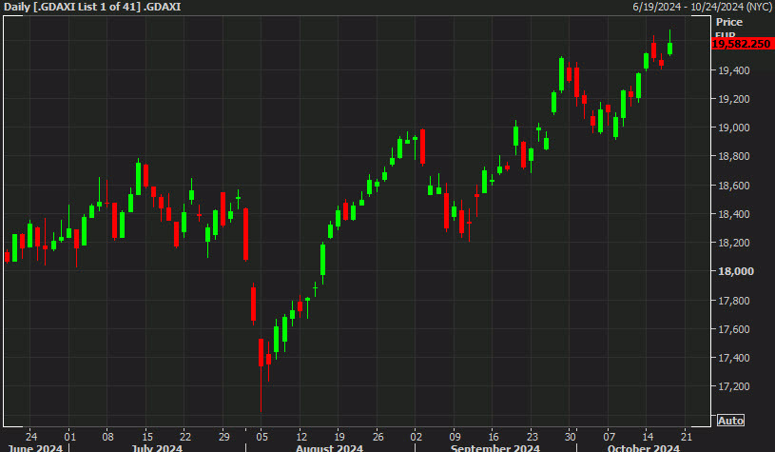This screenshot has width=775, height=452.
Task: Click the bold 18,000 price axis label
Action: tap(735, 271)
